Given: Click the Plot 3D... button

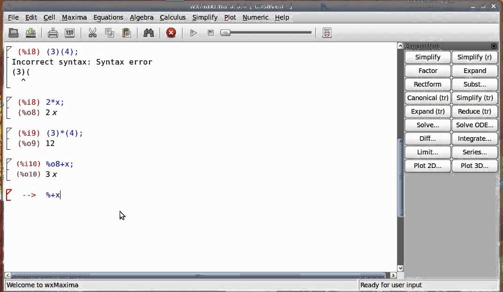Looking at the screenshot, I should coord(474,166).
